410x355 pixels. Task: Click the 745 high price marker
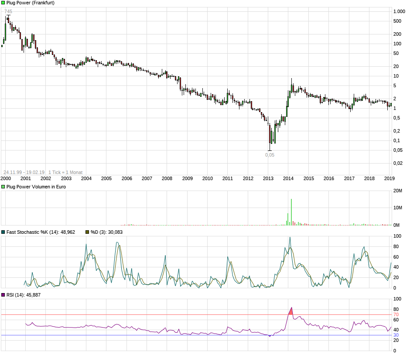[8, 11]
